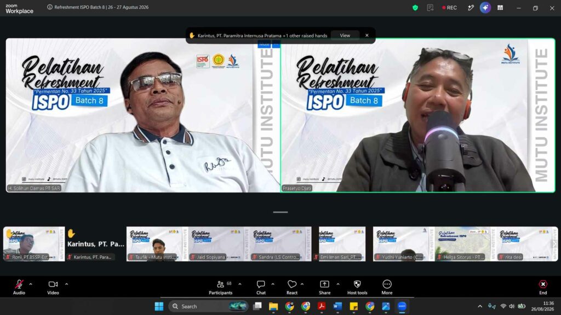
Task: Open File Explorer from taskbar
Action: pyautogui.click(x=273, y=306)
